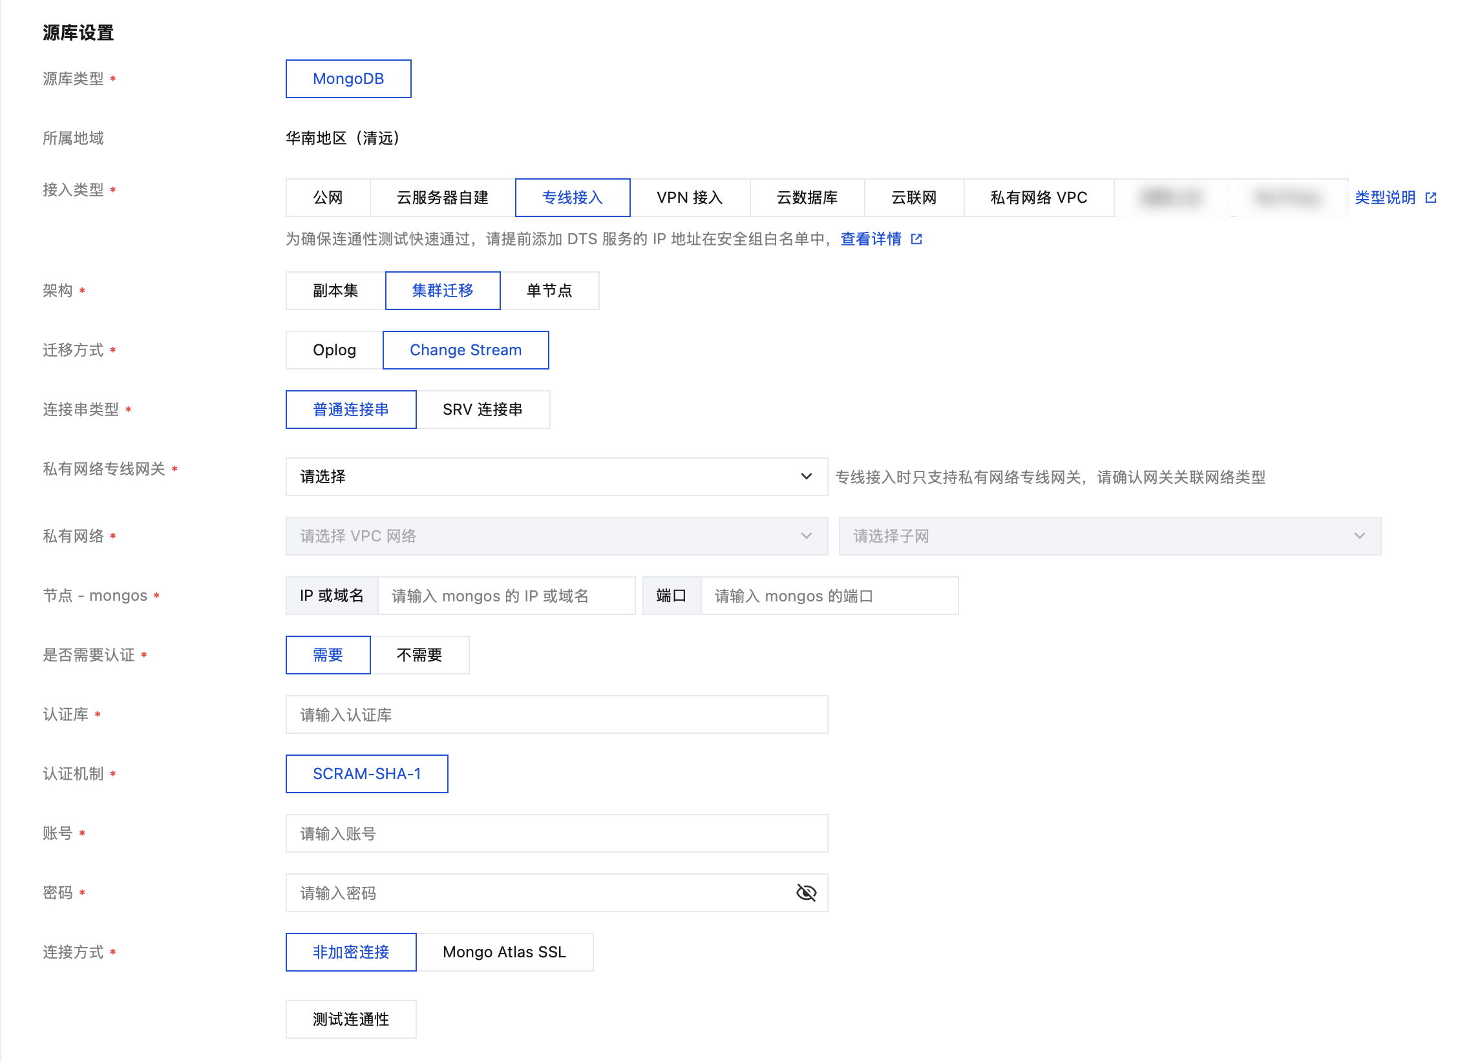The height and width of the screenshot is (1062, 1480).
Task: Choose SRV 连接串 connection type
Action: (x=482, y=410)
